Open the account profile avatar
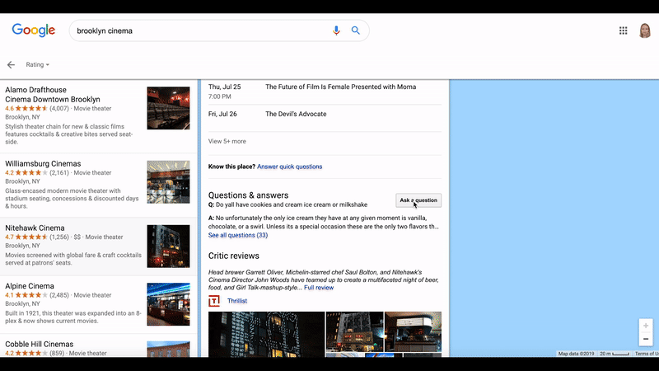Image resolution: width=659 pixels, height=371 pixels. click(645, 31)
